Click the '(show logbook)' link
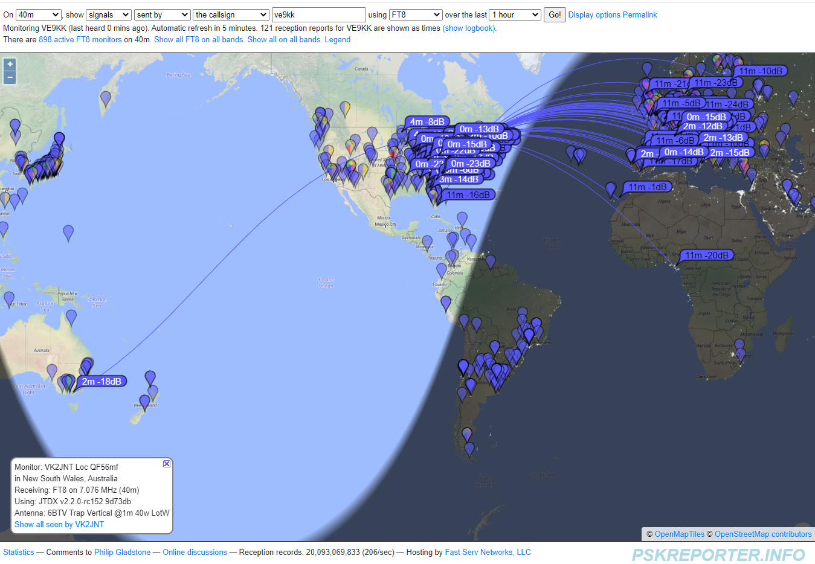 pyautogui.click(x=469, y=28)
